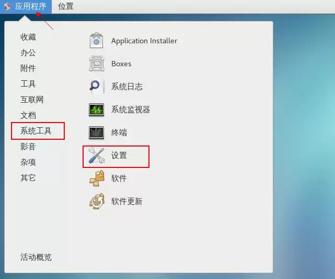
Task: Select the 工具 category
Action: (28, 84)
